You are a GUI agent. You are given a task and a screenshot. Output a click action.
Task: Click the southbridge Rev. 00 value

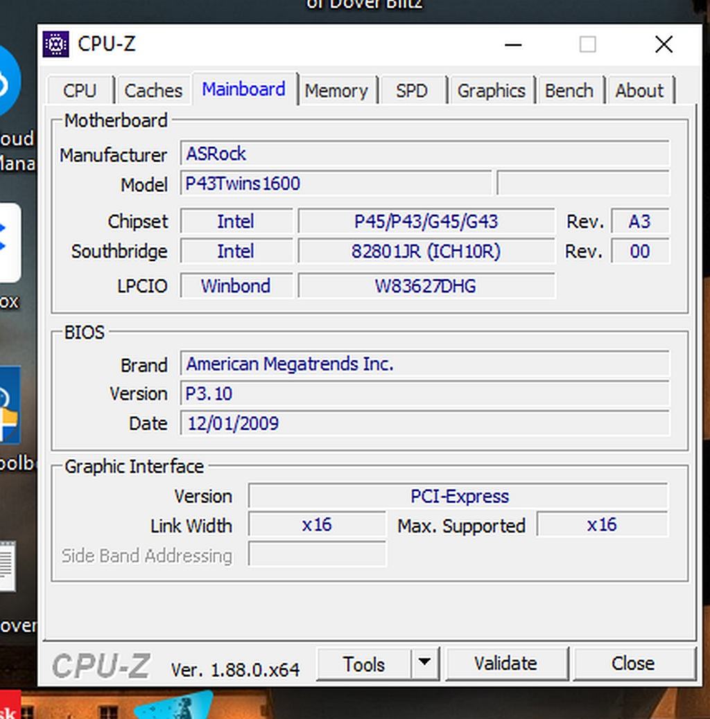pos(640,251)
